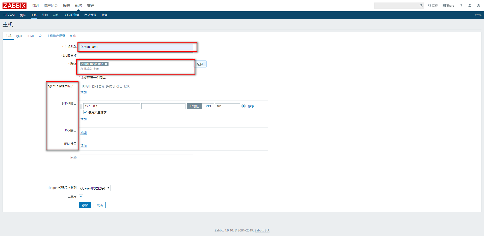Screen dimensions: 484x236
Task: Select the SNMP default interface radio button
Action: pyautogui.click(x=244, y=106)
